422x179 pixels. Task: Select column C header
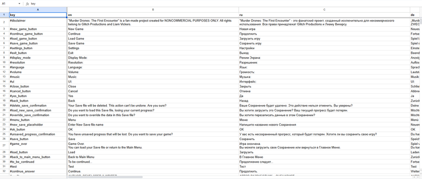tap(324, 10)
